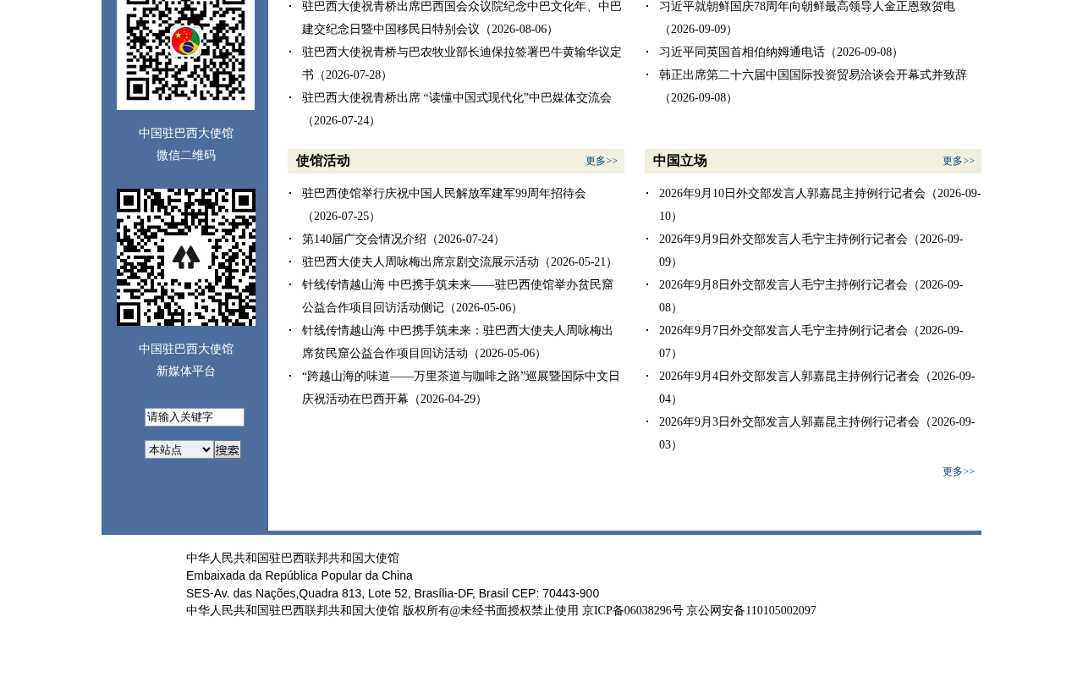The height and width of the screenshot is (677, 1083).
Task: Open article about 韩正出席投资贸易洽谈会
Action: [813, 86]
